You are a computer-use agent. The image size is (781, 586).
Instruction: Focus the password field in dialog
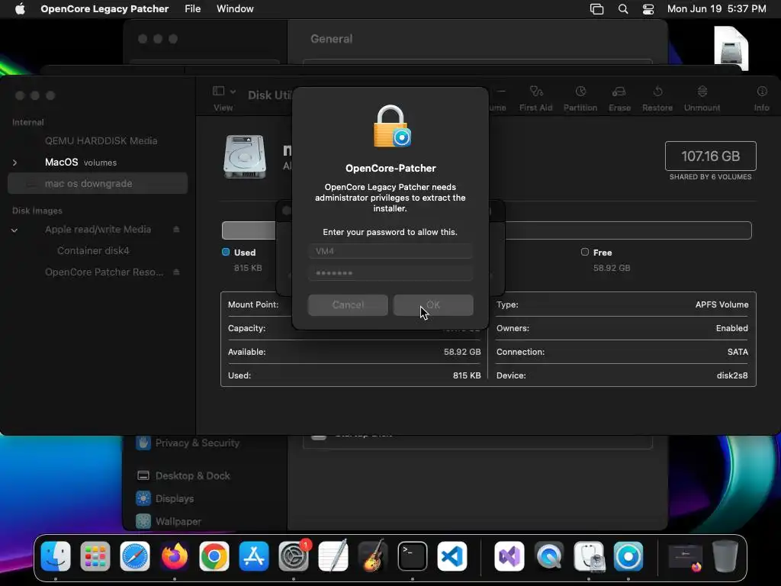coord(390,273)
